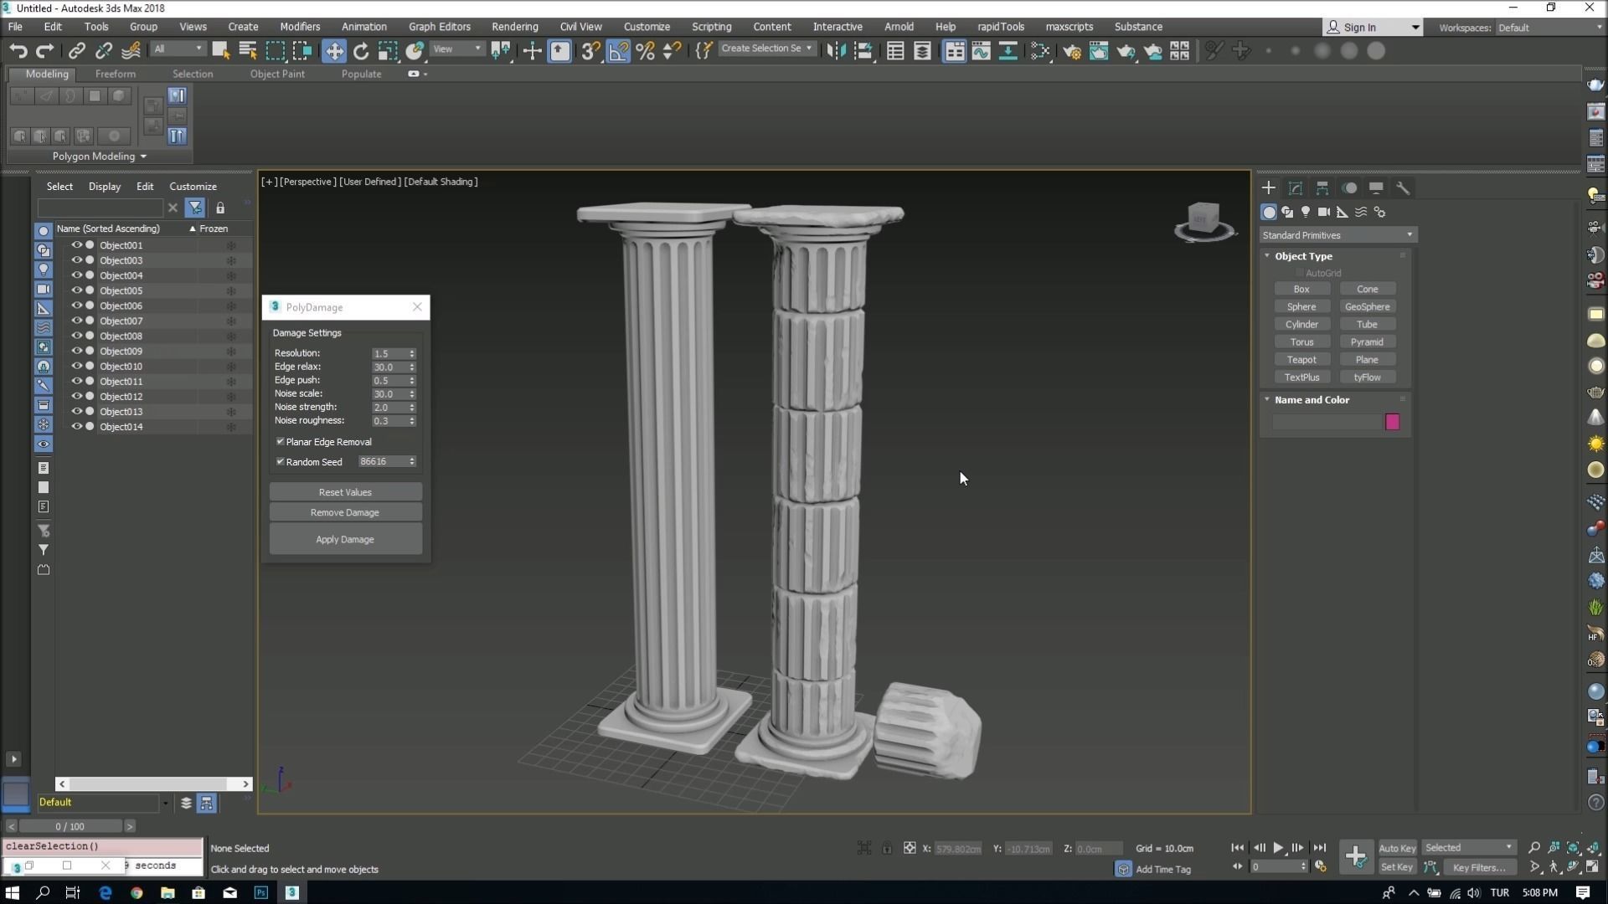Select the Lights category icon
The height and width of the screenshot is (904, 1608).
coord(1306,213)
